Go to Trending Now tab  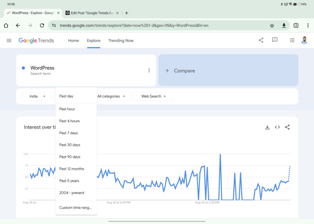click(121, 40)
